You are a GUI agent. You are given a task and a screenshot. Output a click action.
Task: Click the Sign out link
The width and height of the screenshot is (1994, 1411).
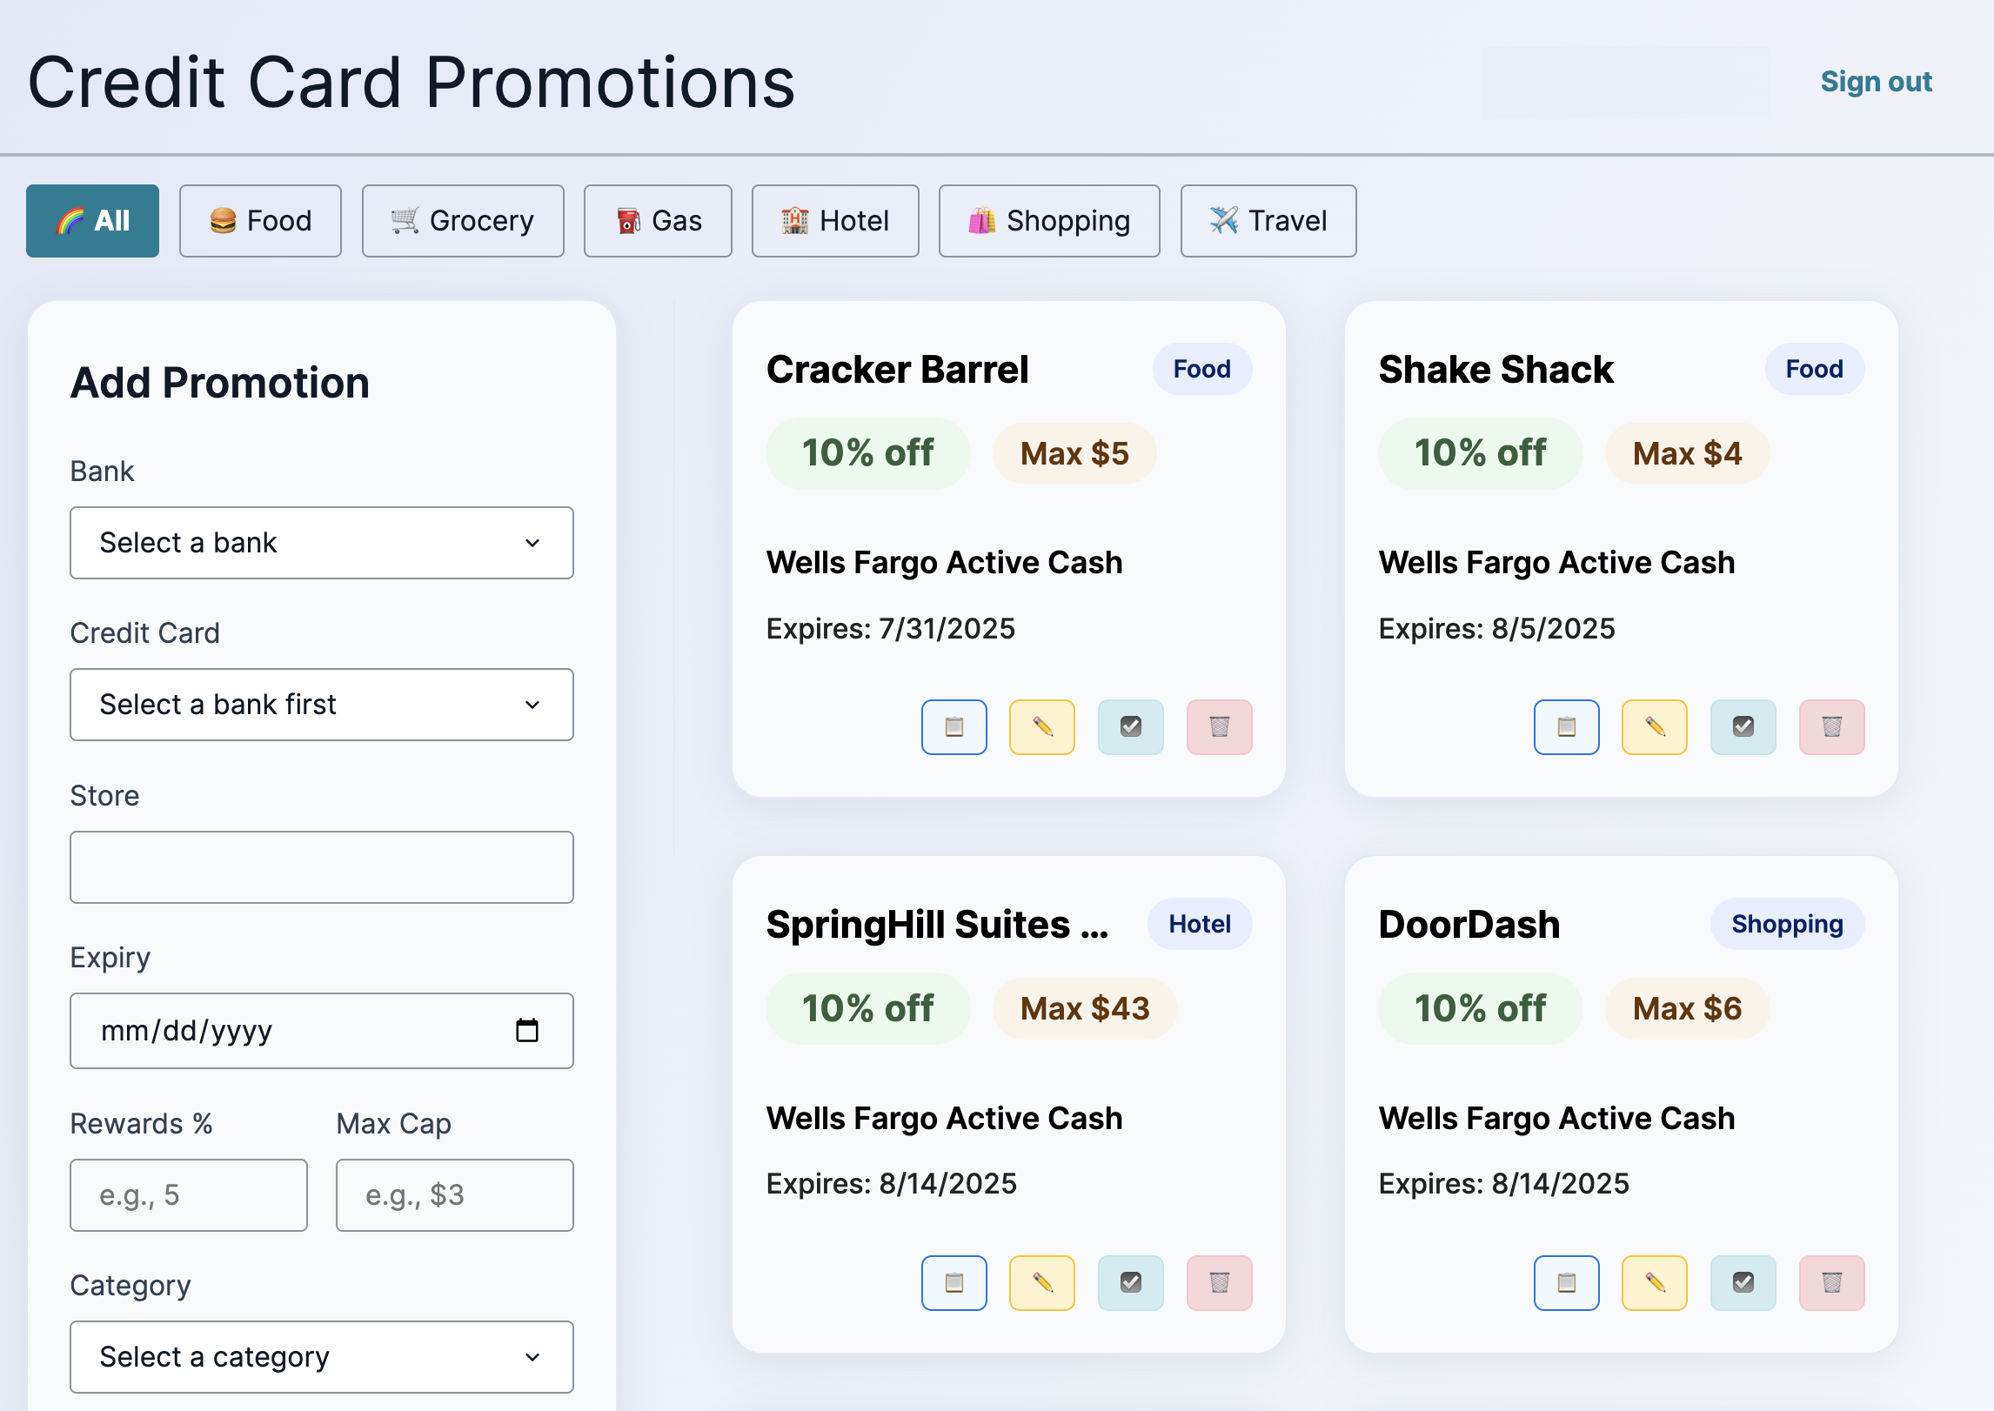pyautogui.click(x=1876, y=81)
